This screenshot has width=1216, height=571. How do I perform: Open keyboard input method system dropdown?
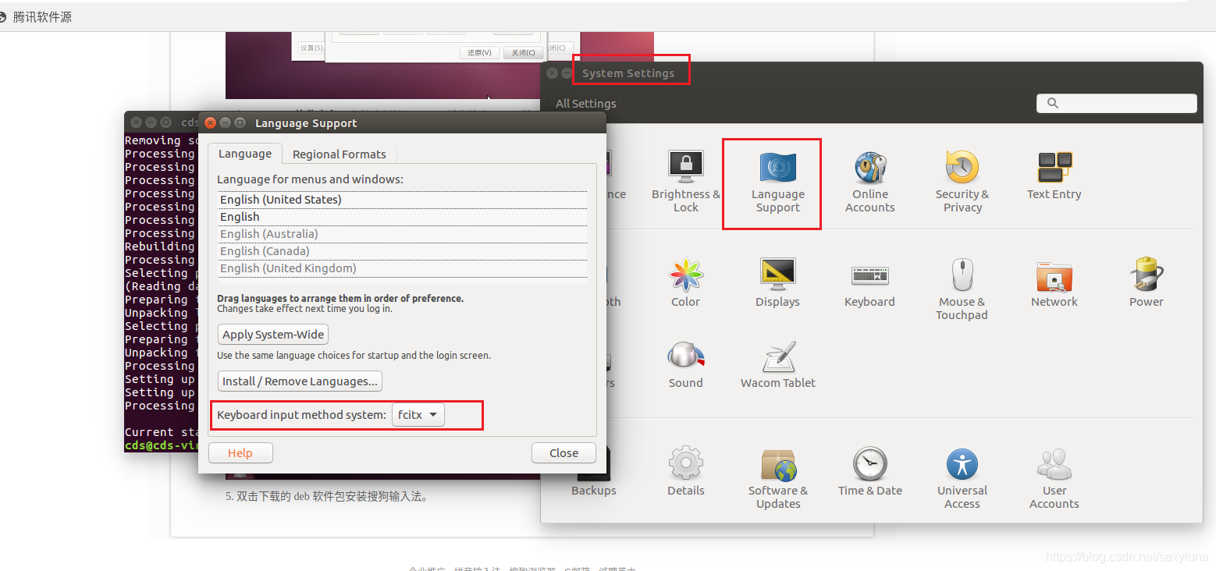click(418, 415)
